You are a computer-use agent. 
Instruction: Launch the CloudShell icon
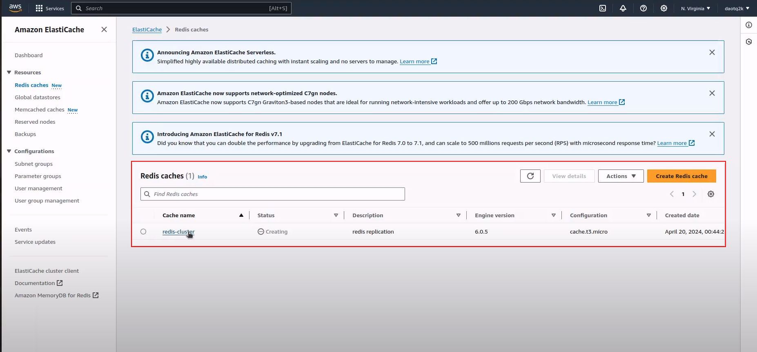[x=603, y=8]
